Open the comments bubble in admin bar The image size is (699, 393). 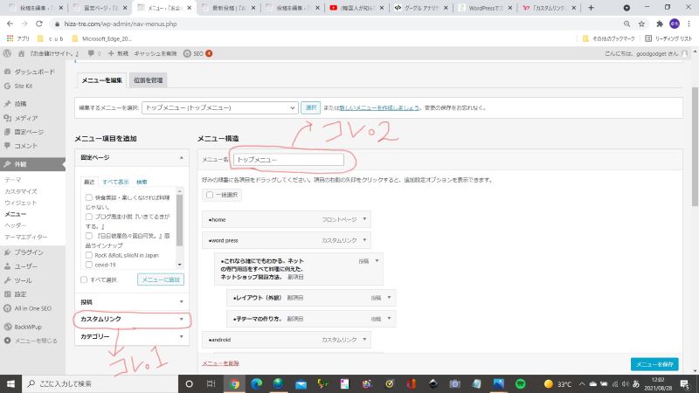coord(94,53)
